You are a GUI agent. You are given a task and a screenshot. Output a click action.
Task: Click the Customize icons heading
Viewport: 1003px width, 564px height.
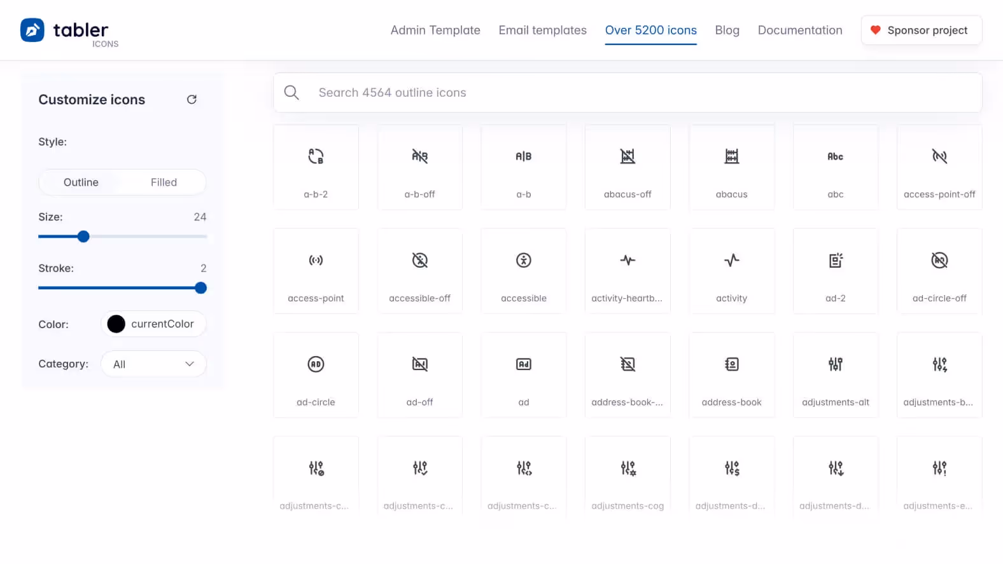pos(92,100)
